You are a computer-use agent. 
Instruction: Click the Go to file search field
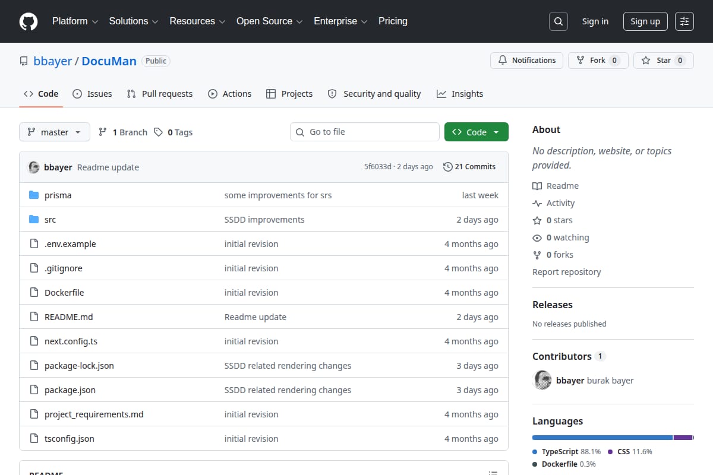365,132
